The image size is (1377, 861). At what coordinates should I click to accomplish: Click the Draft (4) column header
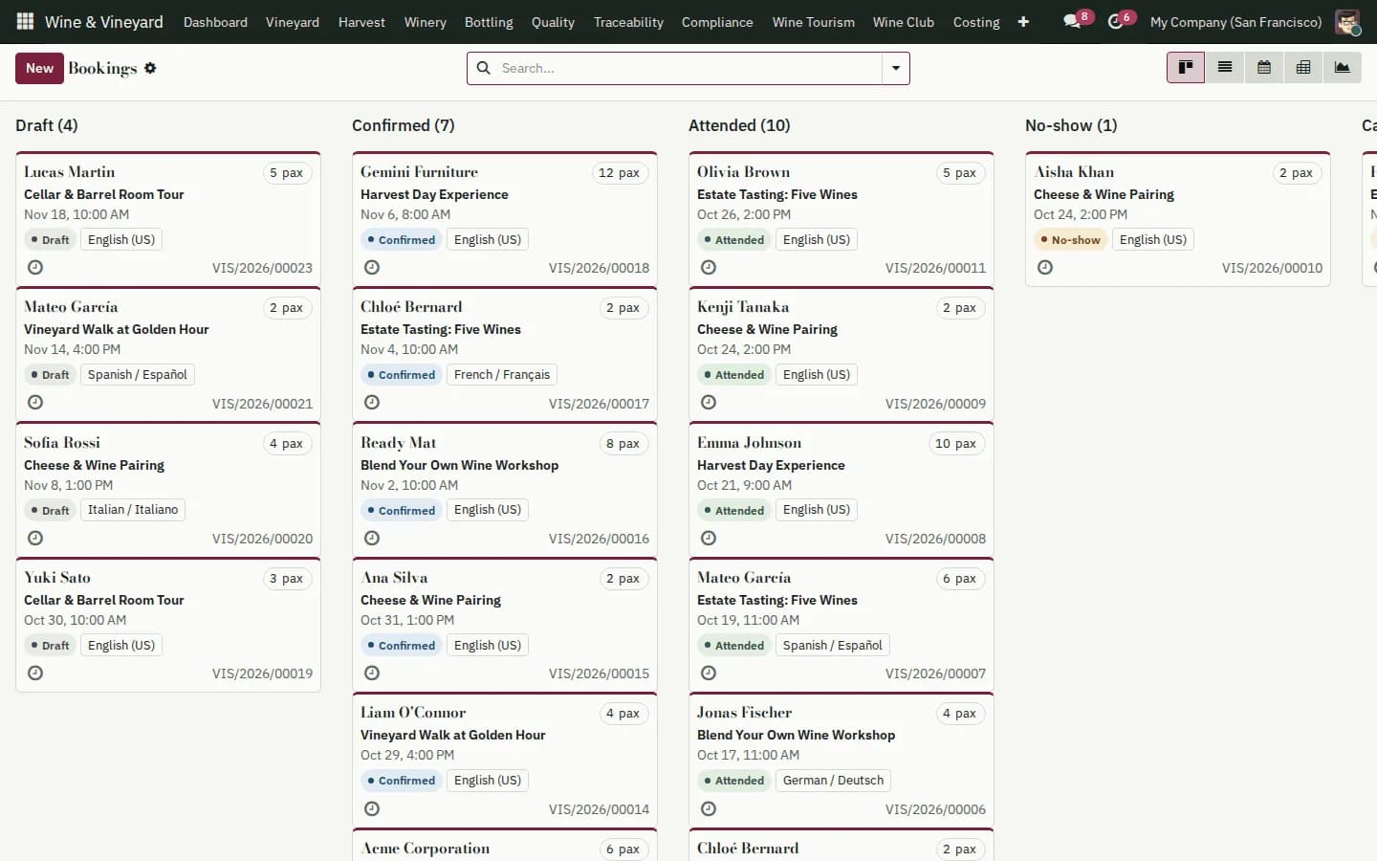coord(47,125)
